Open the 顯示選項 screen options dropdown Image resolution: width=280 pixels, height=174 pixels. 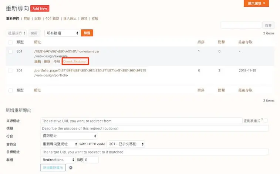point(256,3)
